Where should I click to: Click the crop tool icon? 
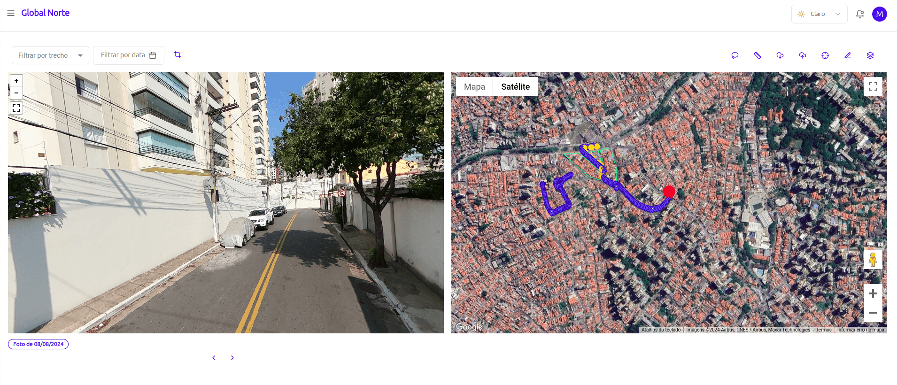178,55
